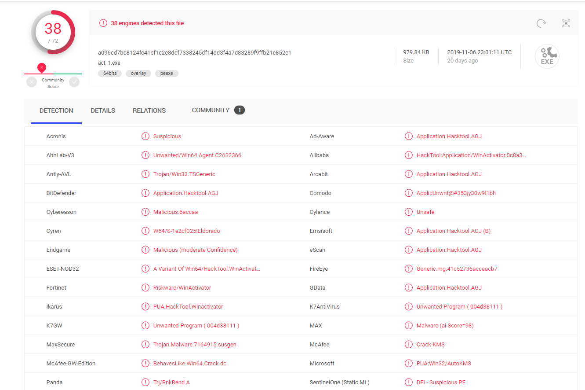The image size is (585, 390).
Task: Click 'PUA.HackTool.Winactivator' detection text
Action: 188,306
